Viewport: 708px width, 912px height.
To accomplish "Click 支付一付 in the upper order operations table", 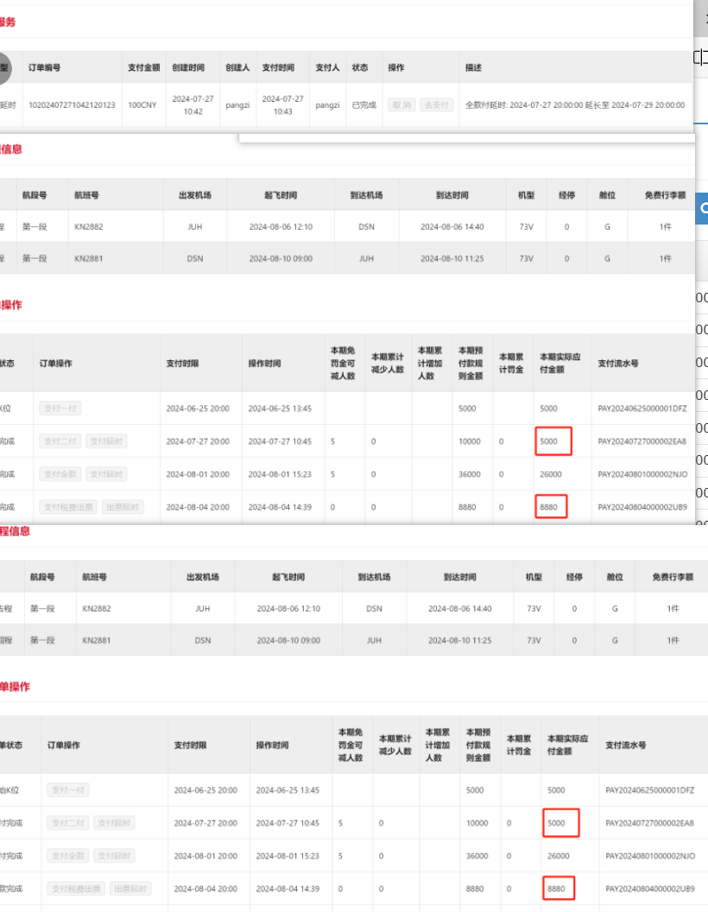I will coord(60,408).
